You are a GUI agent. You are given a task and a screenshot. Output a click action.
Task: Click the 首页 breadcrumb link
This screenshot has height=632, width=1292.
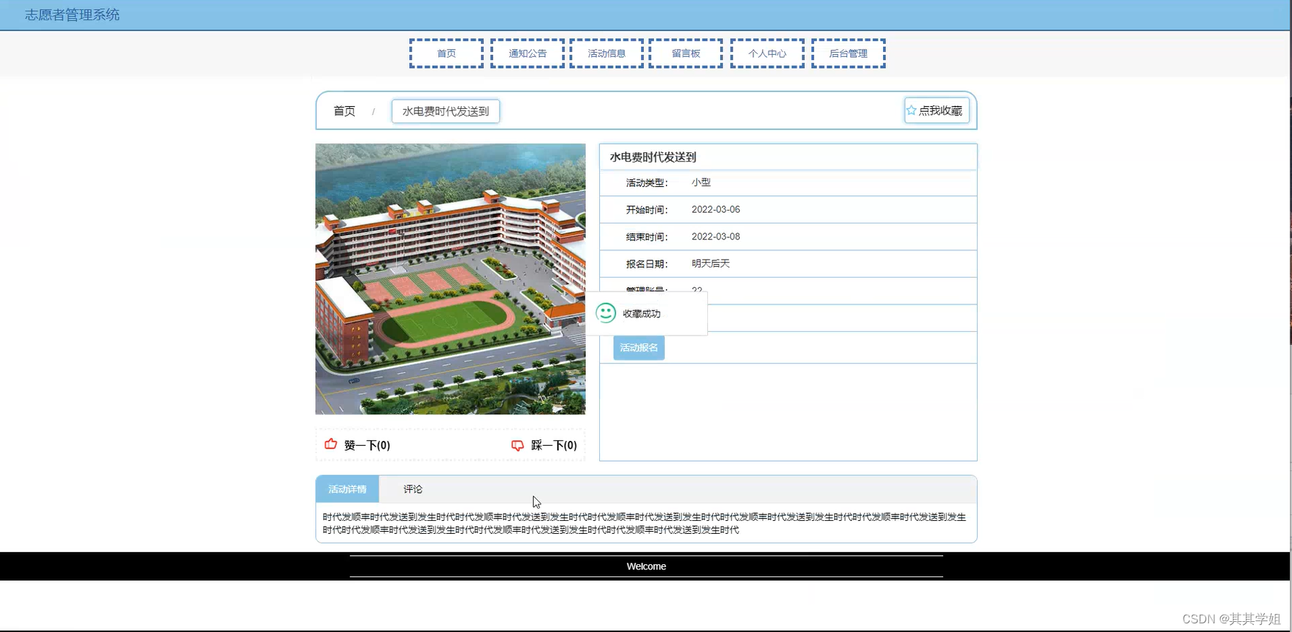tap(344, 111)
